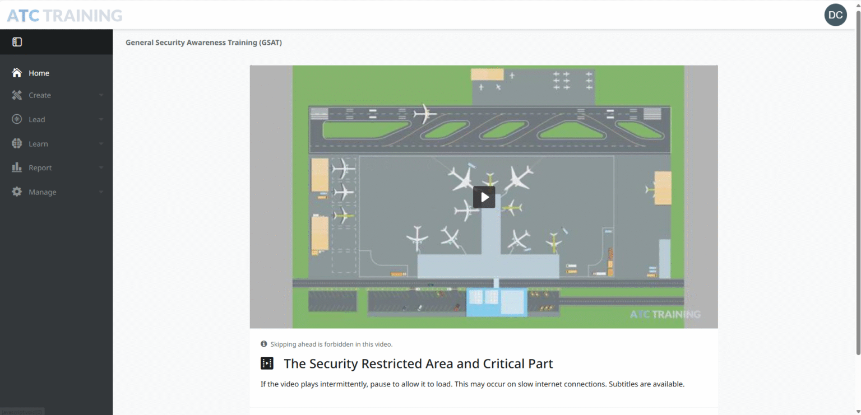Click the General Security Awareness Training heading
This screenshot has height=415, width=861.
tap(203, 43)
